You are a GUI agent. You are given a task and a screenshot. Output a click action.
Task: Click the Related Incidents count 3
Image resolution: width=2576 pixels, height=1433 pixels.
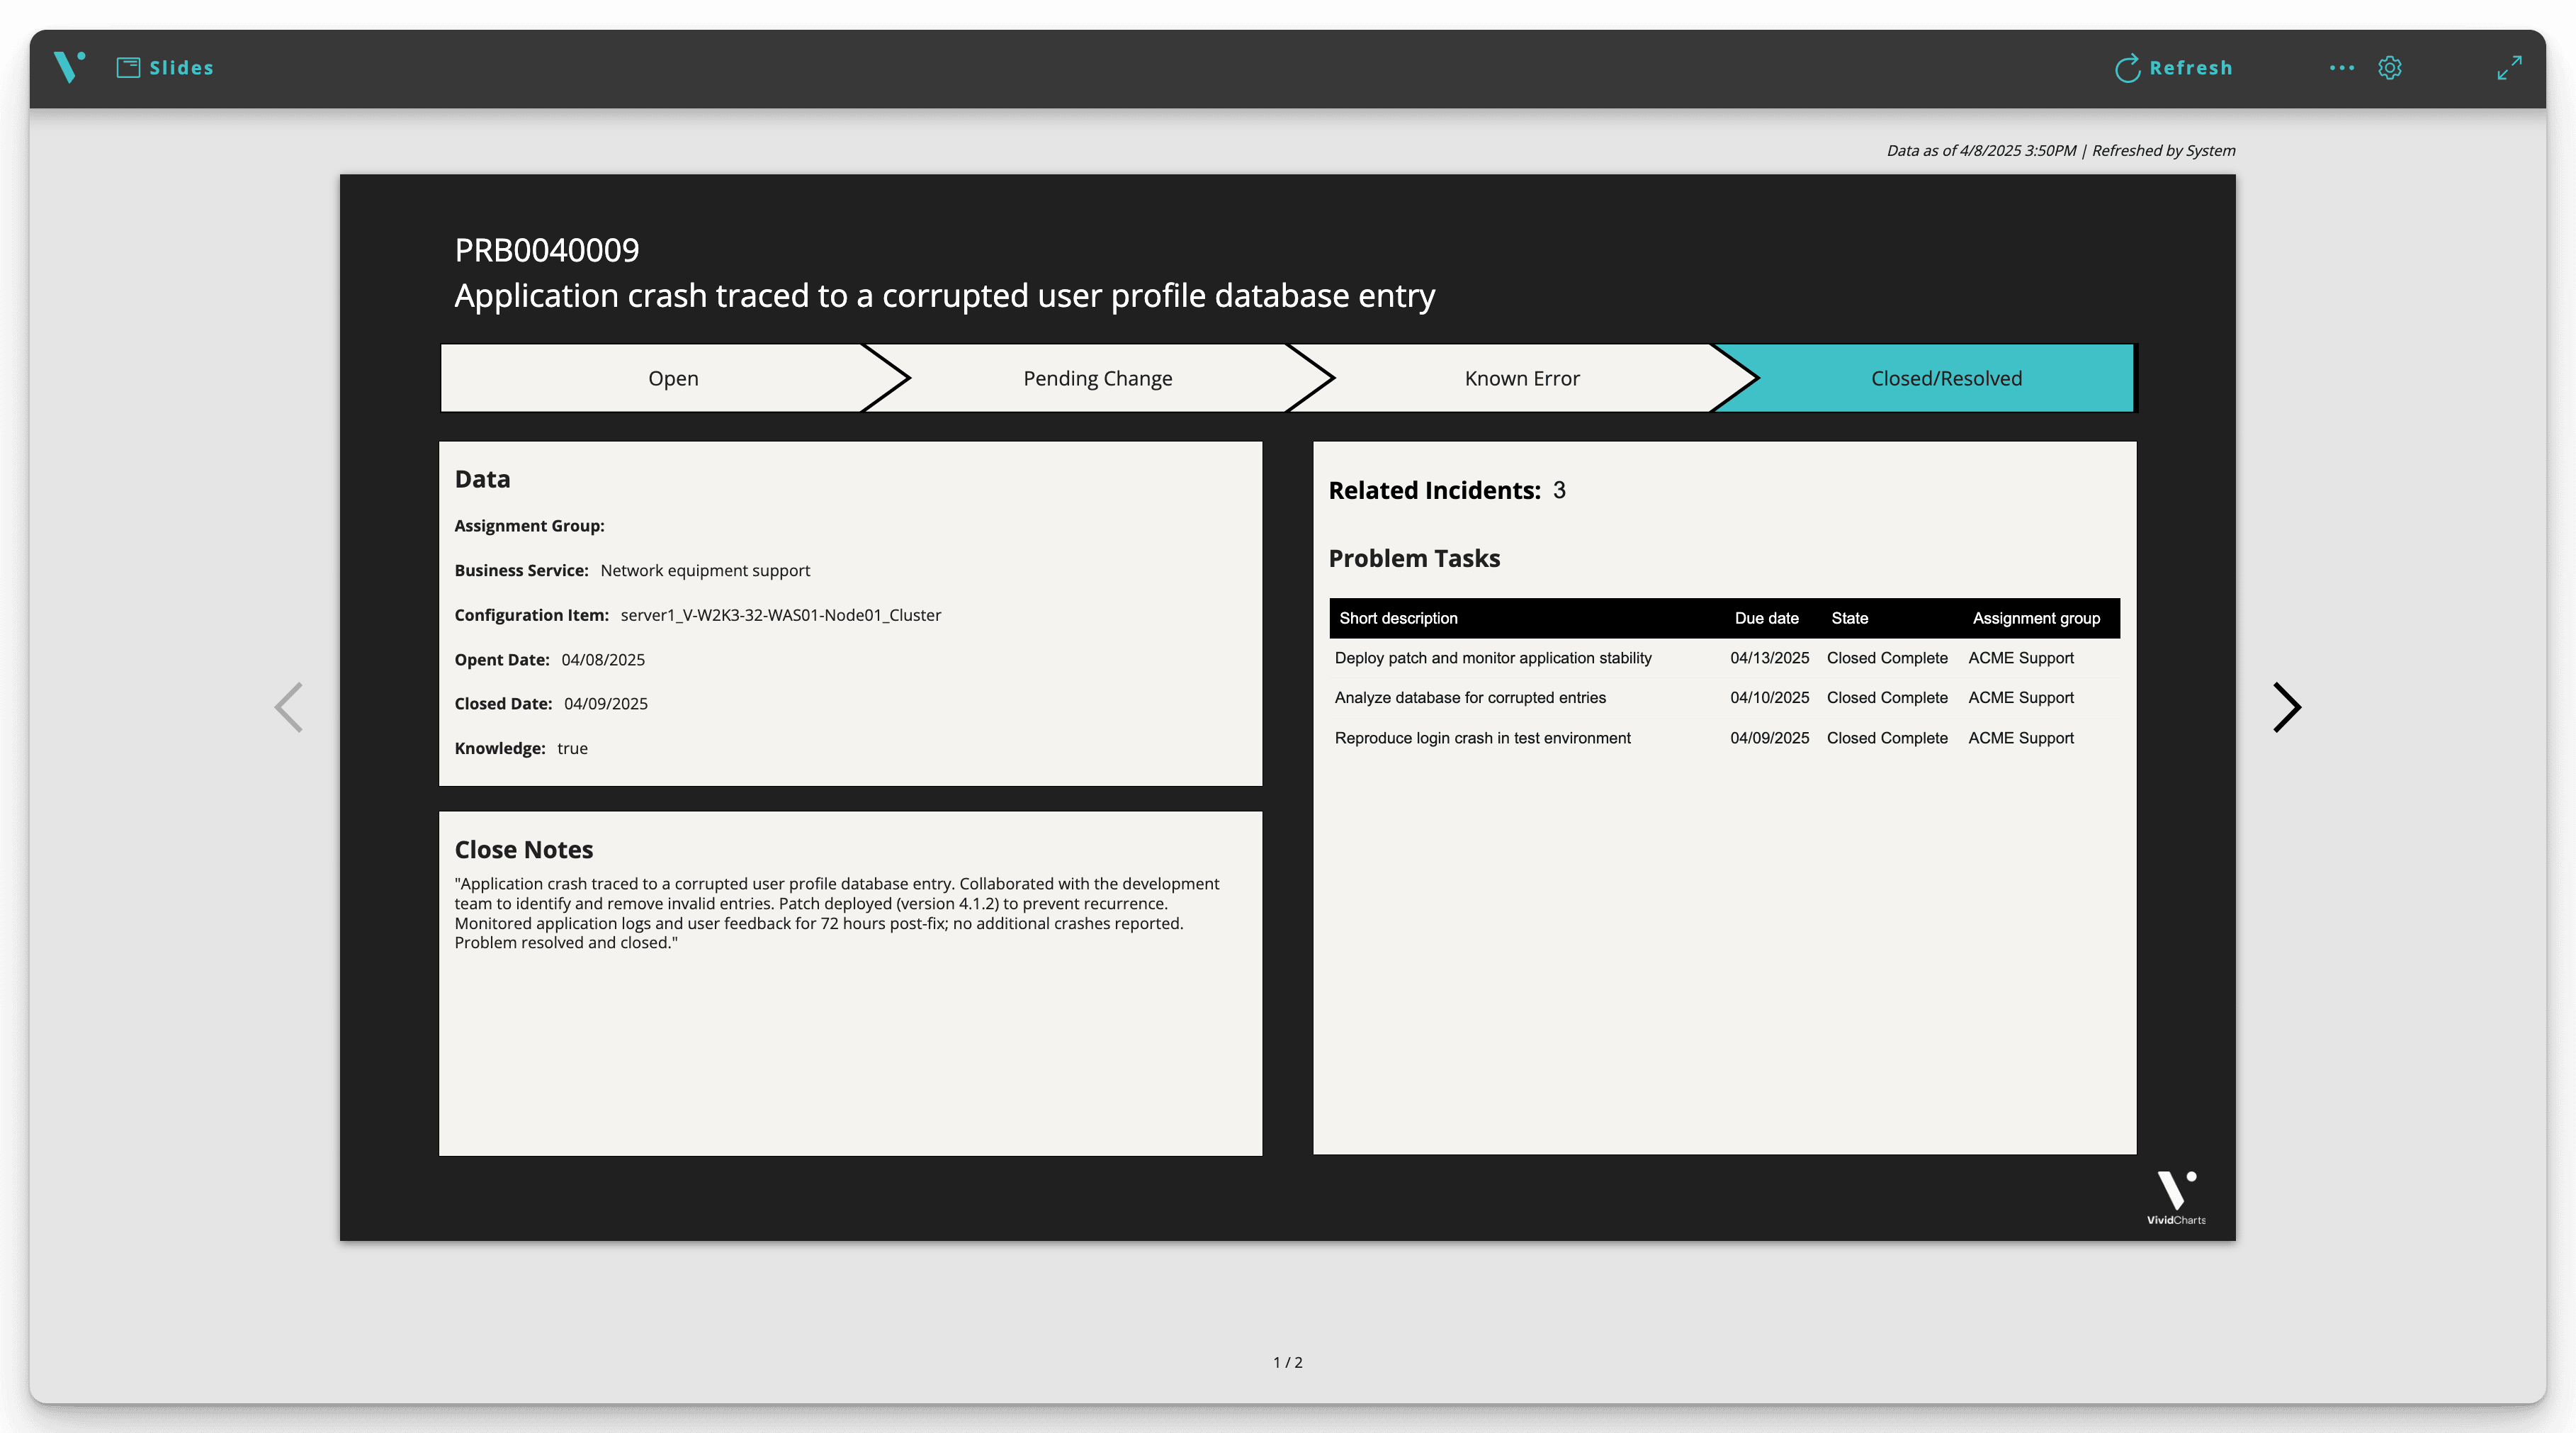click(1559, 490)
